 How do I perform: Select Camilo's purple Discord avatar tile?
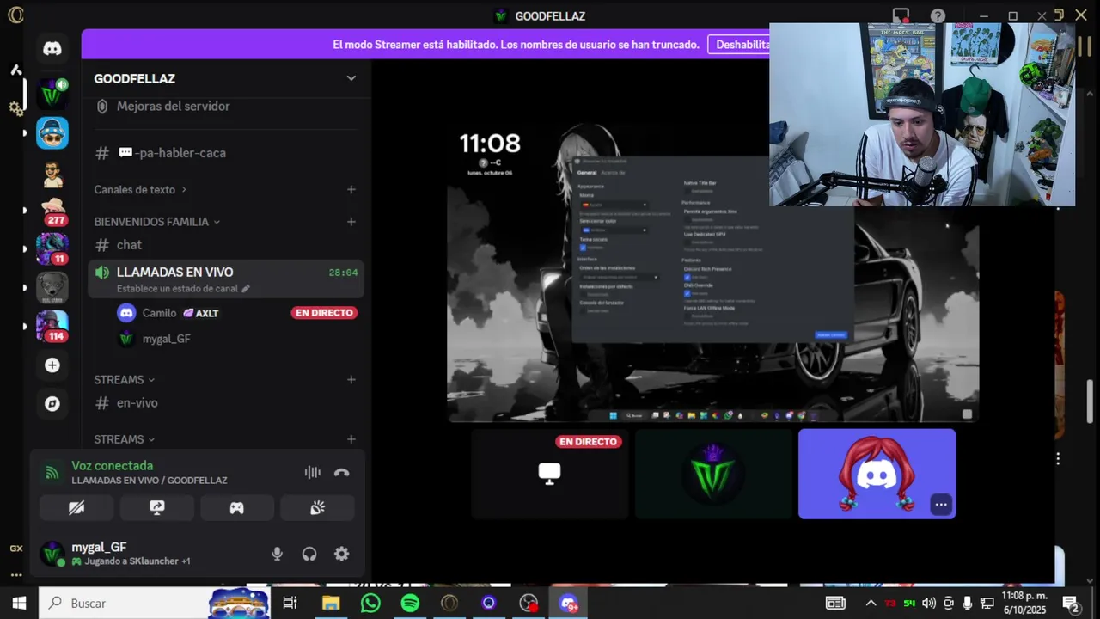pyautogui.click(x=877, y=474)
